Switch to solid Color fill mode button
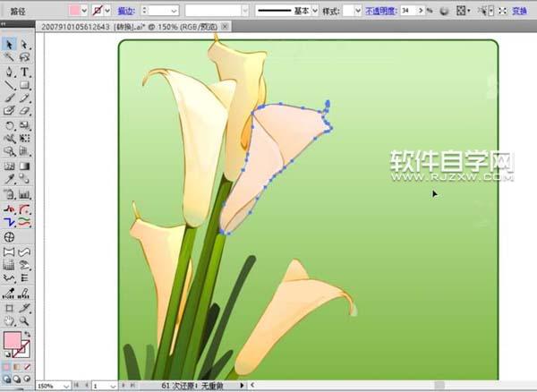The width and height of the screenshot is (537, 392). click(6, 367)
